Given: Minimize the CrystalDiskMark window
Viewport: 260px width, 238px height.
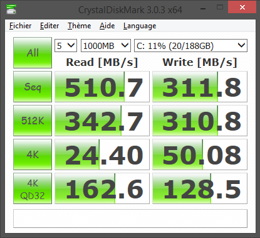Looking at the screenshot, I should [x=203, y=8].
